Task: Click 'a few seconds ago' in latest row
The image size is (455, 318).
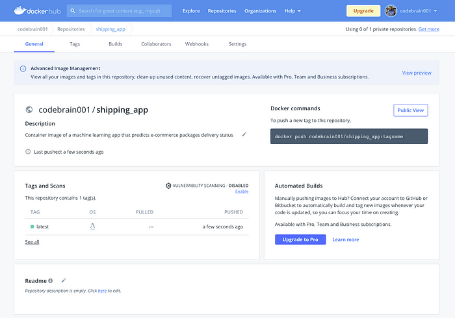Action: point(223,226)
